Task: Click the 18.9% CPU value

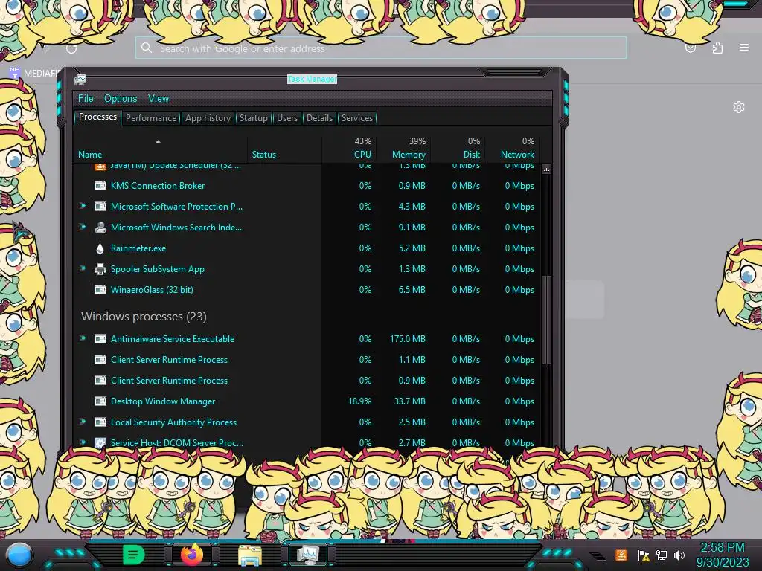Action: 359,401
